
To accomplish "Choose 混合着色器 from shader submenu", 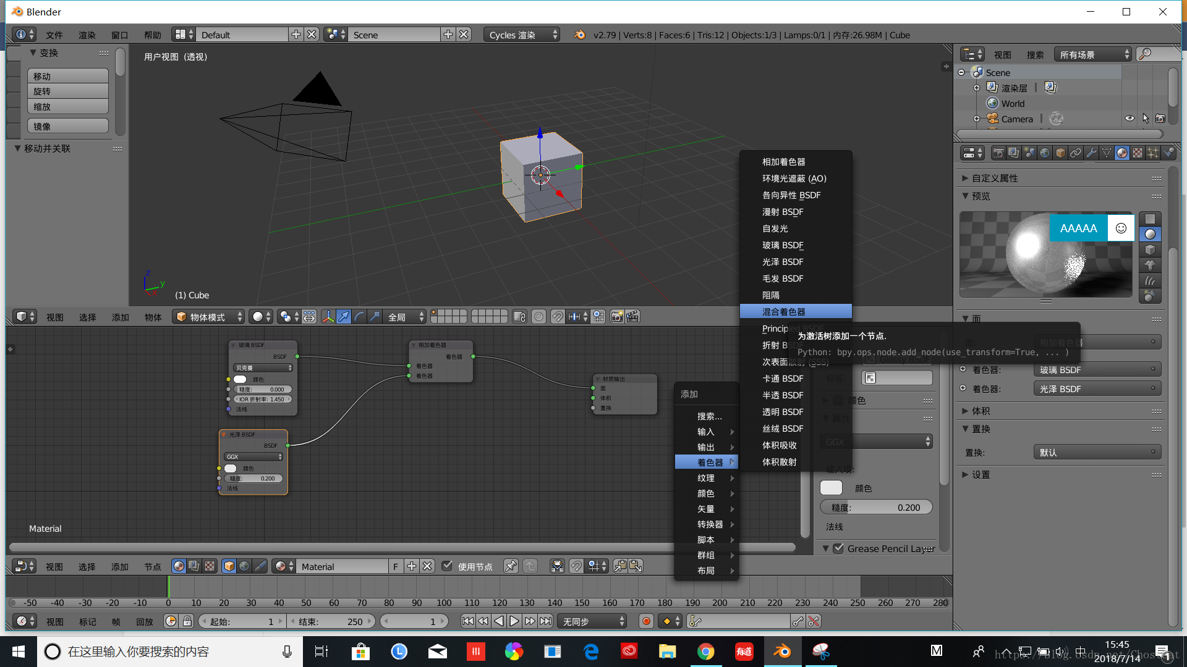I will (x=796, y=312).
